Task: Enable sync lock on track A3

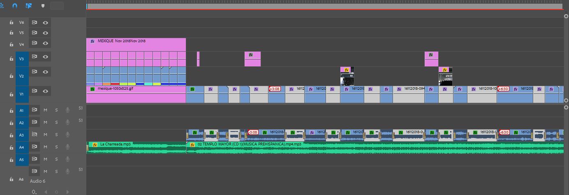Action: click(x=35, y=134)
